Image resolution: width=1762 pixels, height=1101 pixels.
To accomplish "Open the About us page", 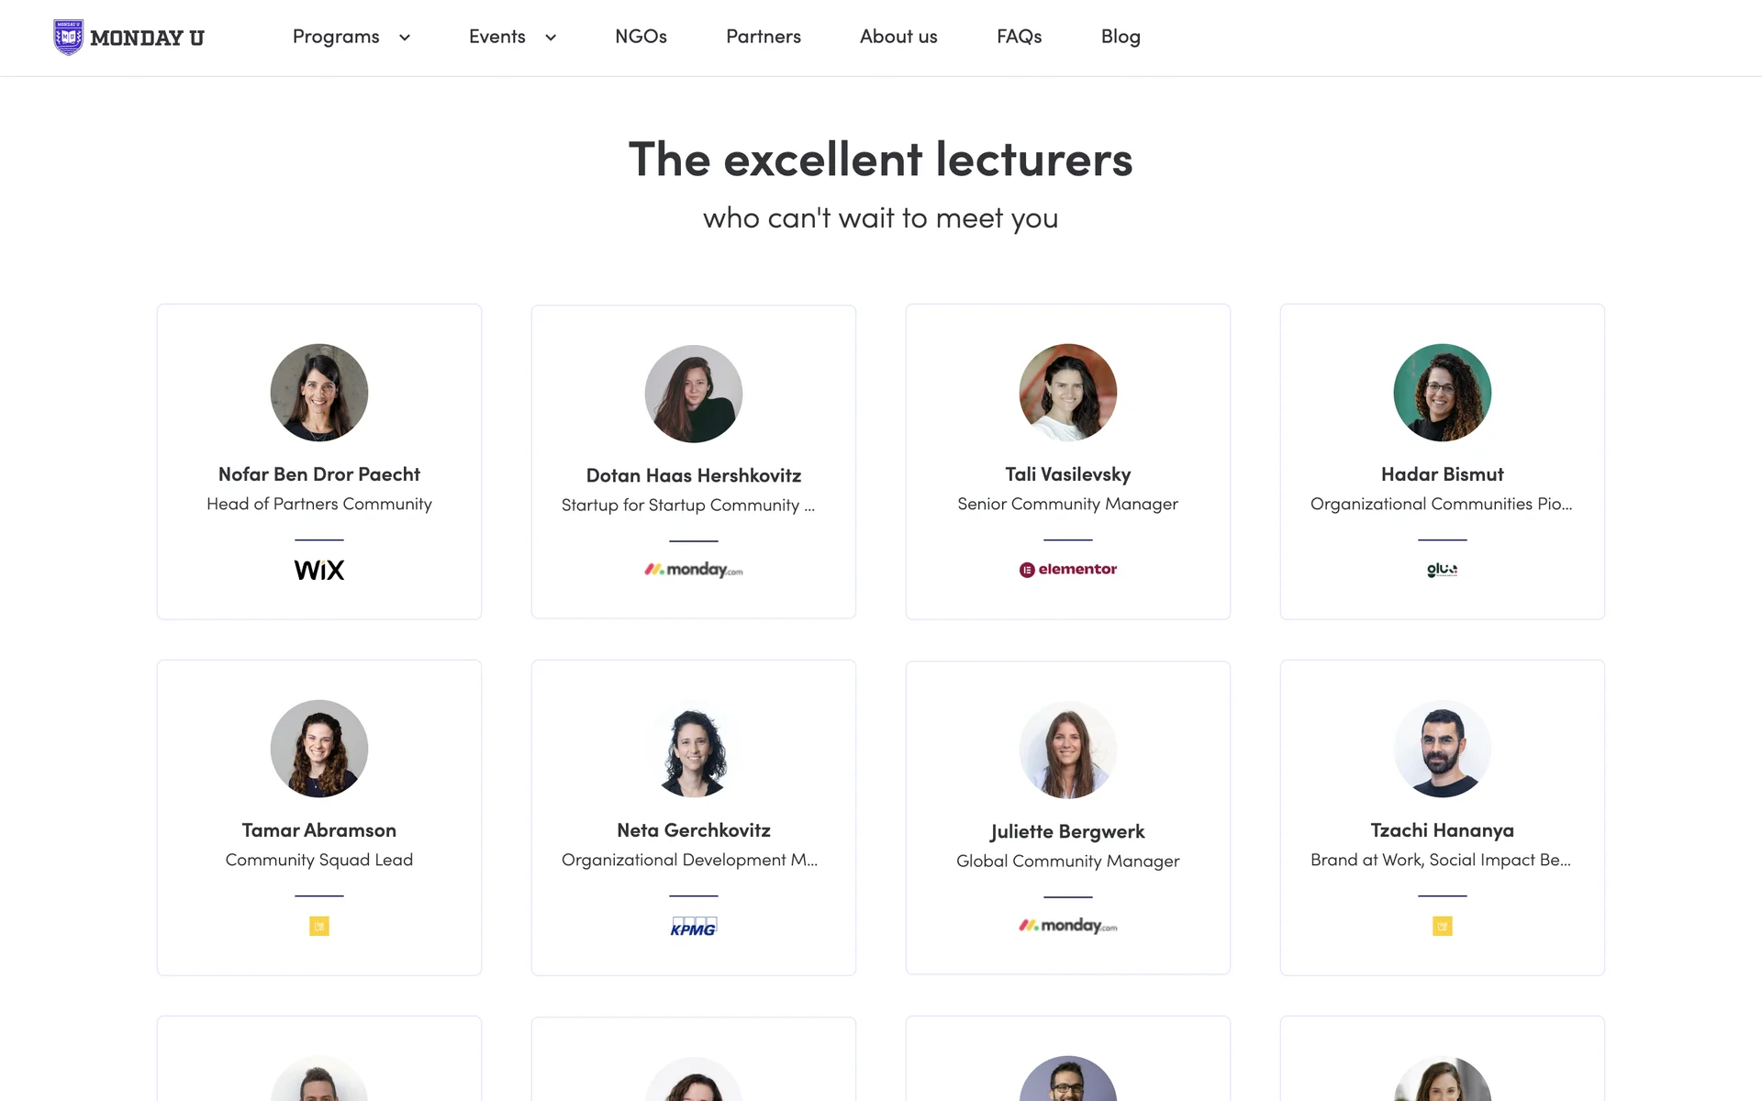I will point(898,37).
